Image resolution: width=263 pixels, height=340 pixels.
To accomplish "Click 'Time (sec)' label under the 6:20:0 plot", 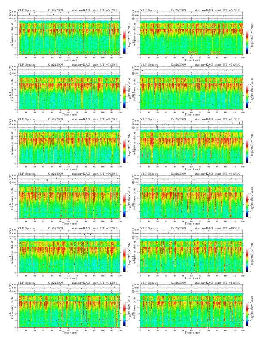I will pyautogui.click(x=70, y=60).
